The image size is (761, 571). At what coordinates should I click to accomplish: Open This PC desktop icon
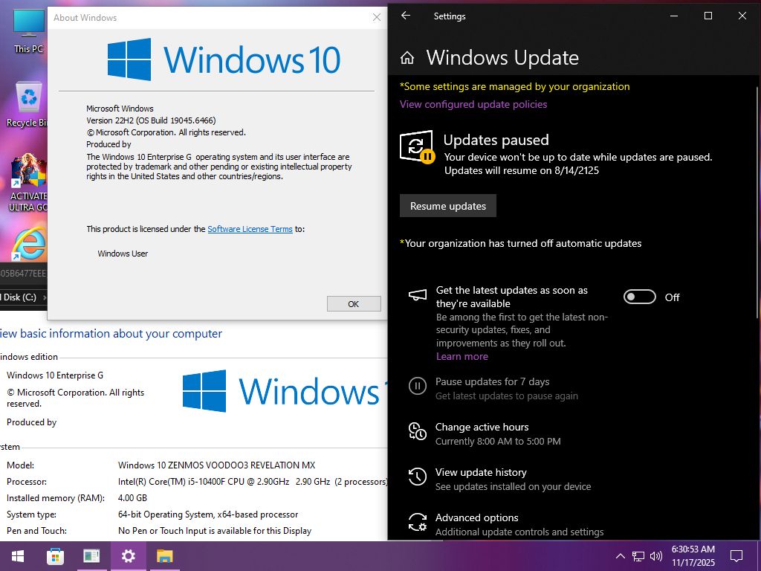click(x=28, y=30)
